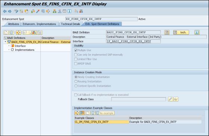Click the blue-orange icon in Example Classes toolbar

point(82,113)
